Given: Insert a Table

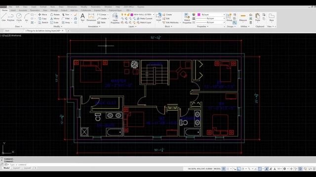Looking at the screenshot, I should (x=101, y=23).
